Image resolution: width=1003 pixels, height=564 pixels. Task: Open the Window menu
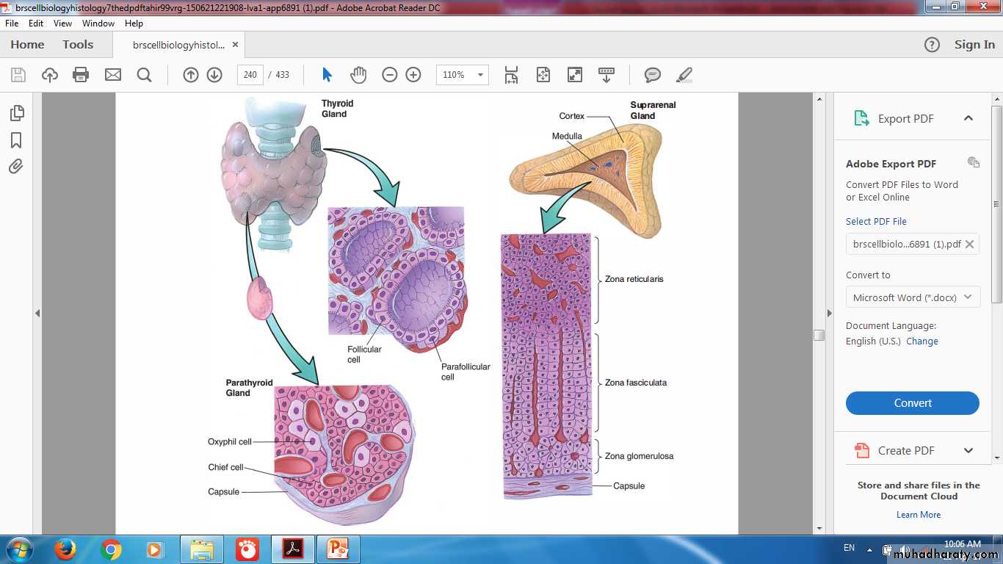98,23
